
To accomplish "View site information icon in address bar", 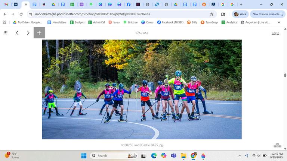I will (31, 14).
